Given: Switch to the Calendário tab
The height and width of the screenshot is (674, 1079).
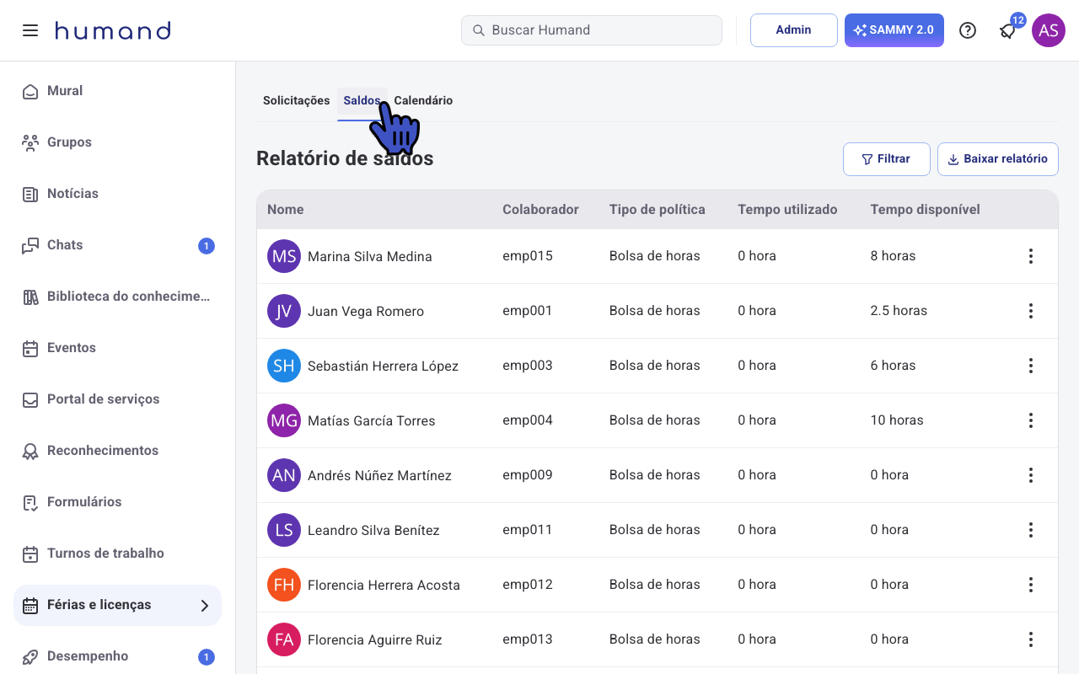Looking at the screenshot, I should coord(423,100).
